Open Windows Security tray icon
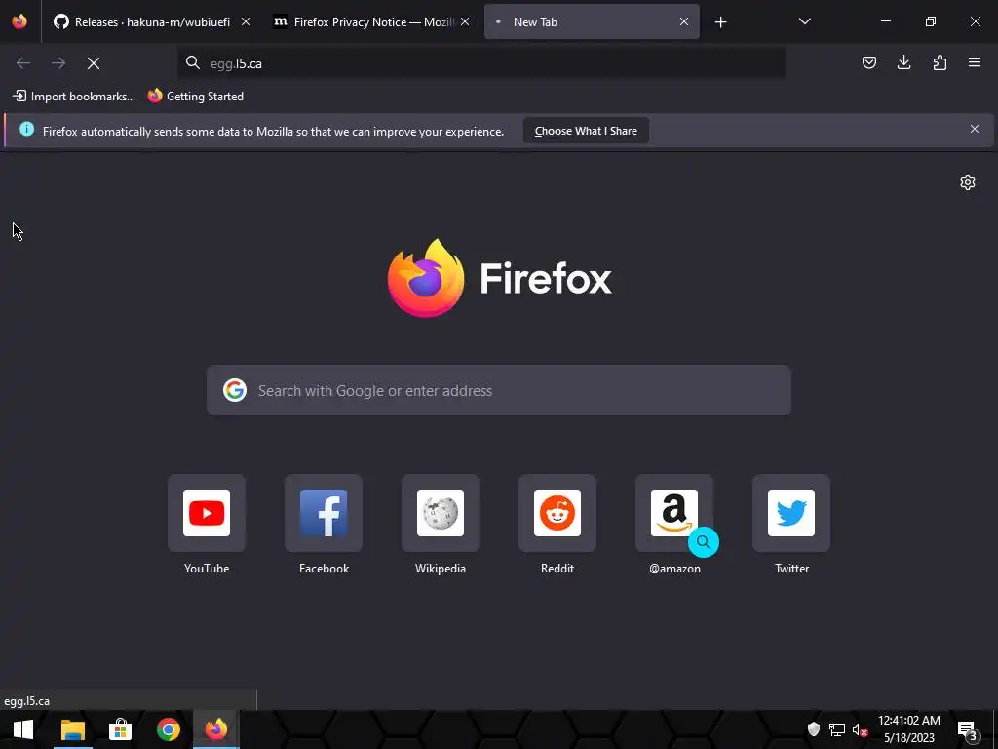The height and width of the screenshot is (749, 998). click(x=814, y=729)
